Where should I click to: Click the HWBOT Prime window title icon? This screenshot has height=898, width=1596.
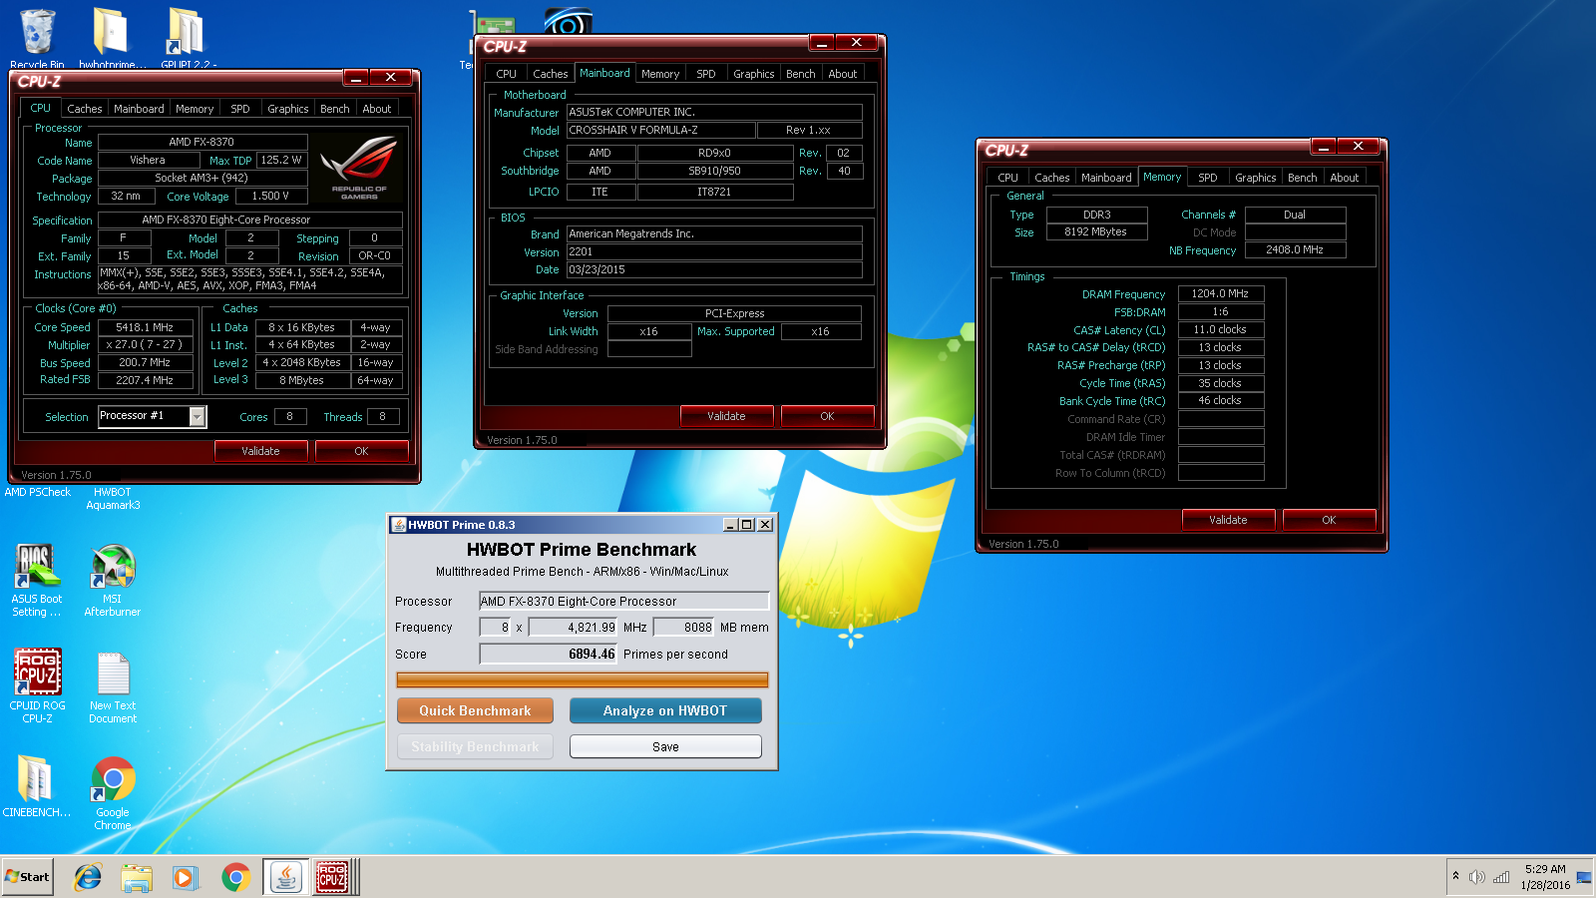click(398, 525)
